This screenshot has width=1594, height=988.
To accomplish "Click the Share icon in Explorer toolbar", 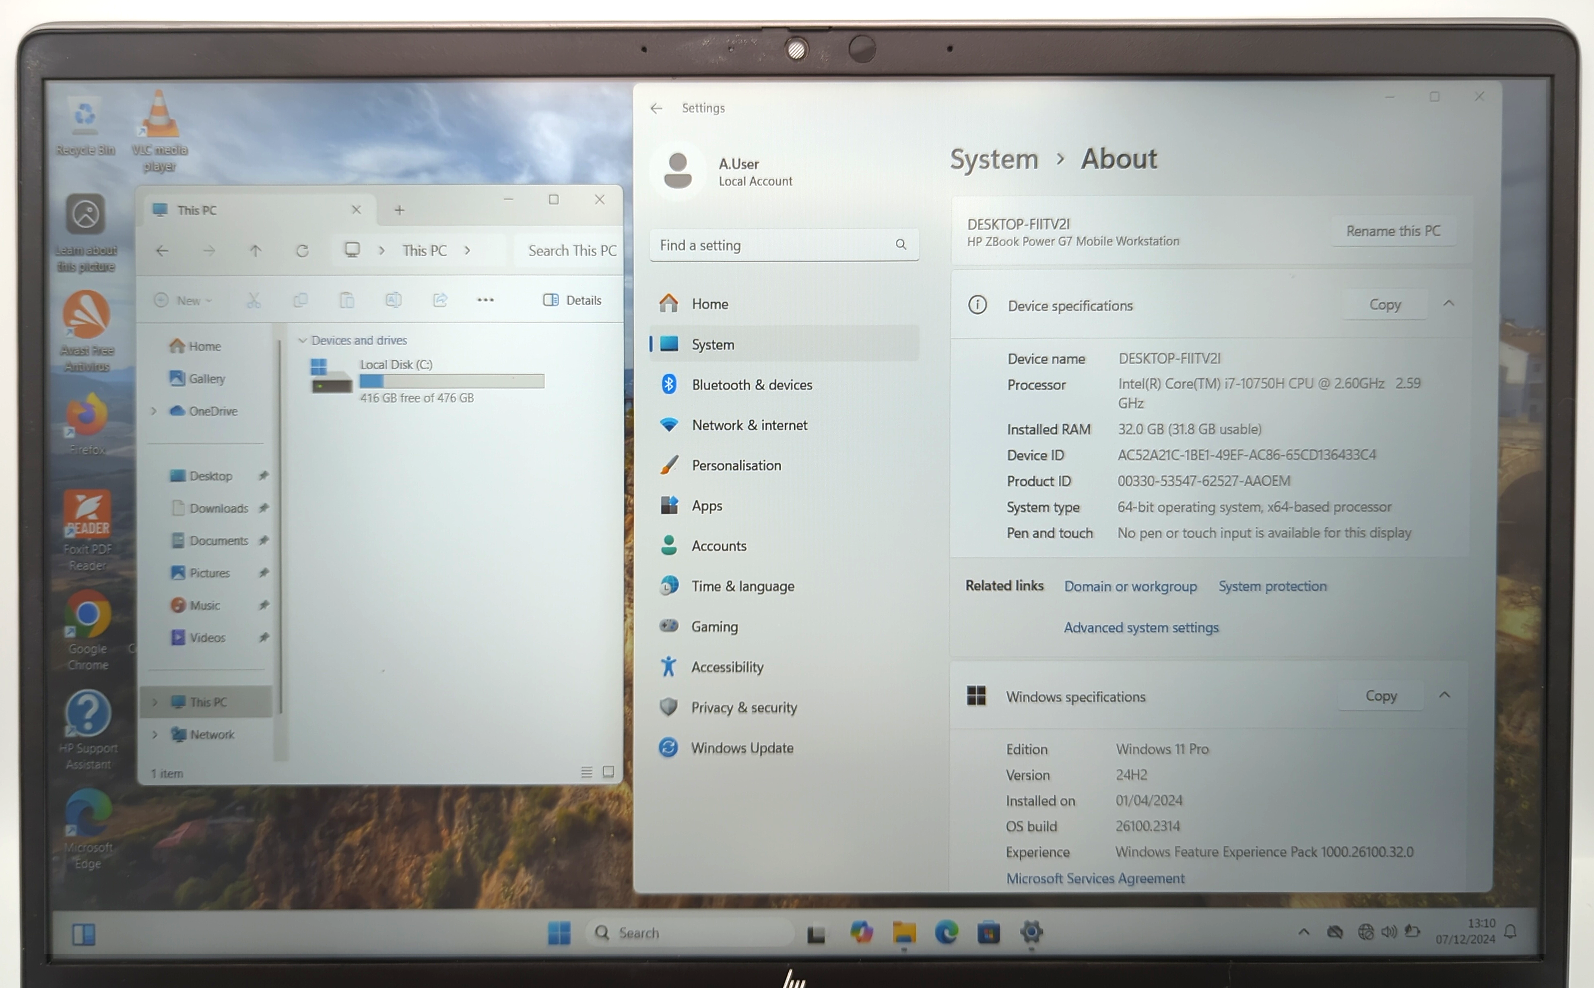I will (440, 300).
